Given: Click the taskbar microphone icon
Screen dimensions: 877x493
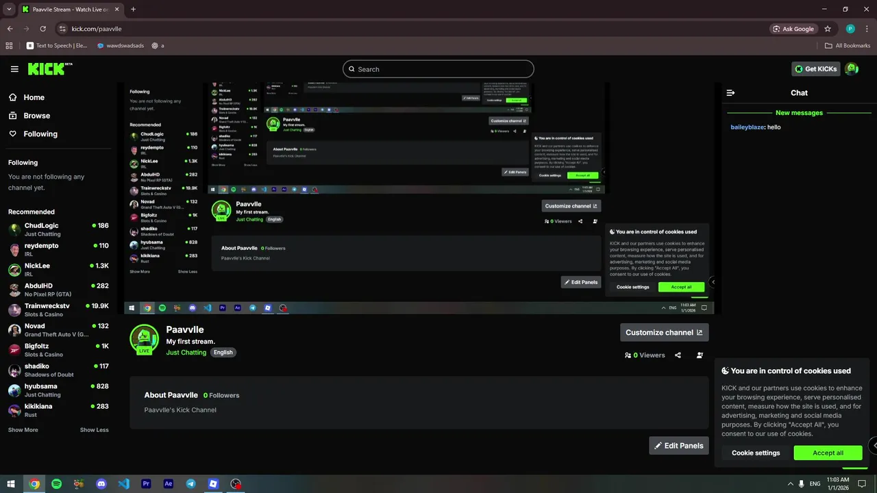Looking at the screenshot, I should (802, 483).
